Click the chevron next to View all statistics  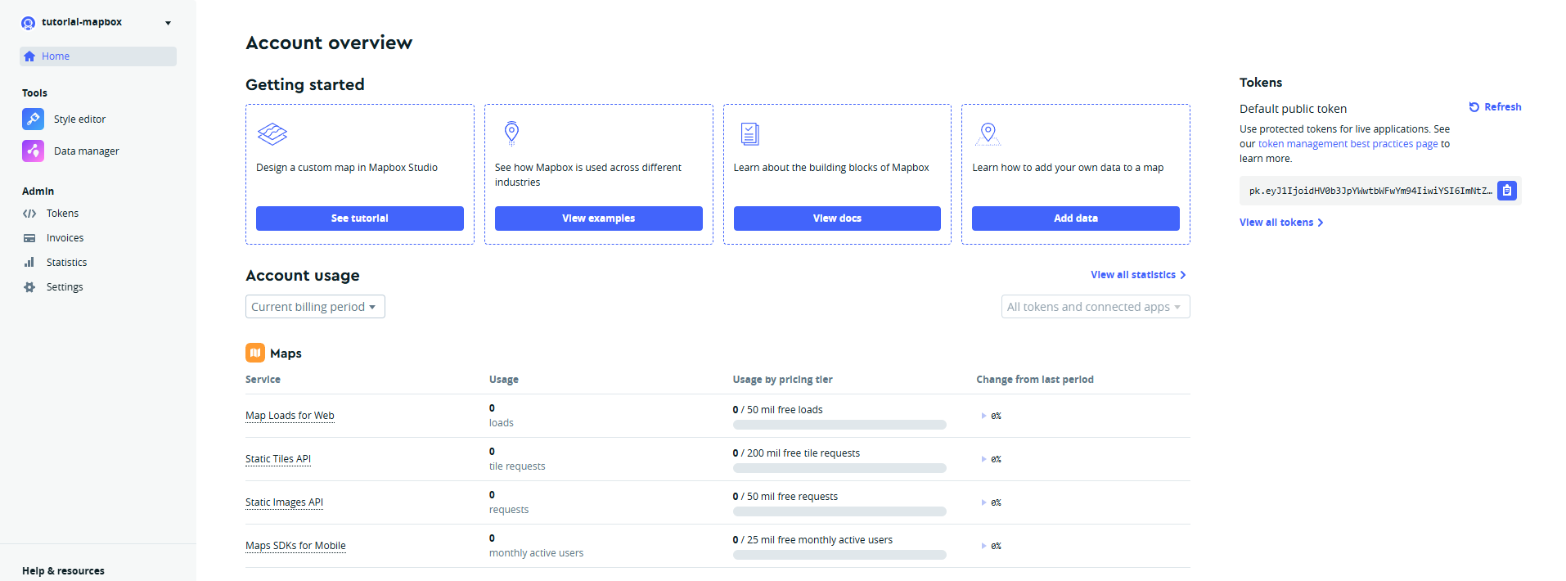[x=1183, y=275]
